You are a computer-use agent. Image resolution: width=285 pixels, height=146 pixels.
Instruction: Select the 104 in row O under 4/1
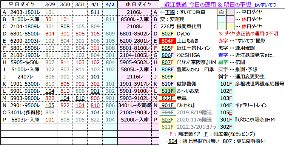click(95, 112)
